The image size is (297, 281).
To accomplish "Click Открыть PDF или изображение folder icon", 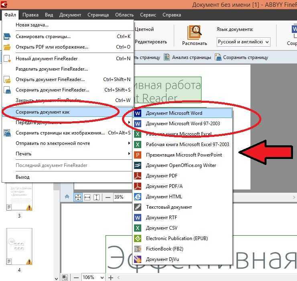I will (7, 47).
